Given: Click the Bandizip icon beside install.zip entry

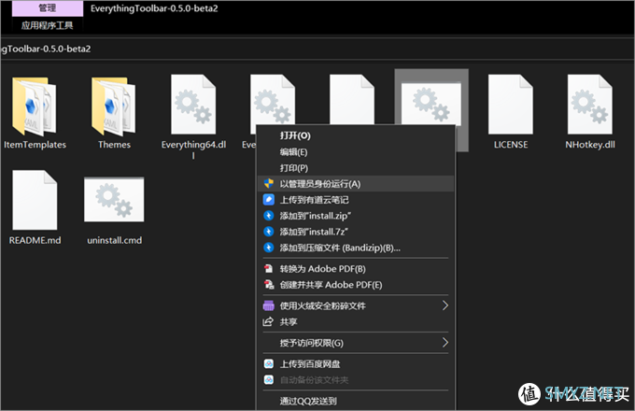Looking at the screenshot, I should 269,216.
